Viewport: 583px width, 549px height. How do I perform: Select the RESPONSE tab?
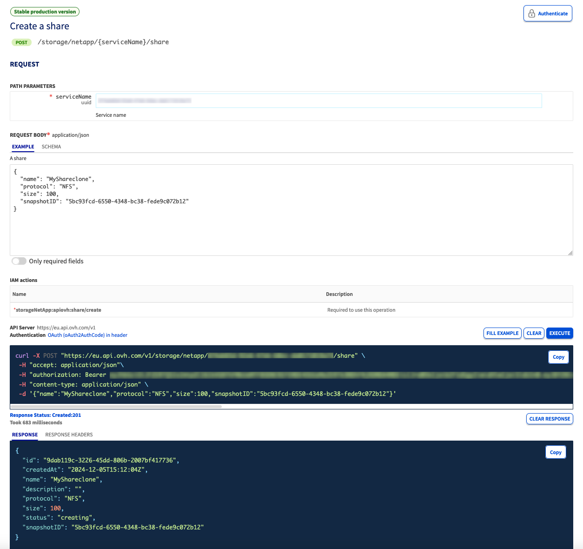pyautogui.click(x=25, y=435)
